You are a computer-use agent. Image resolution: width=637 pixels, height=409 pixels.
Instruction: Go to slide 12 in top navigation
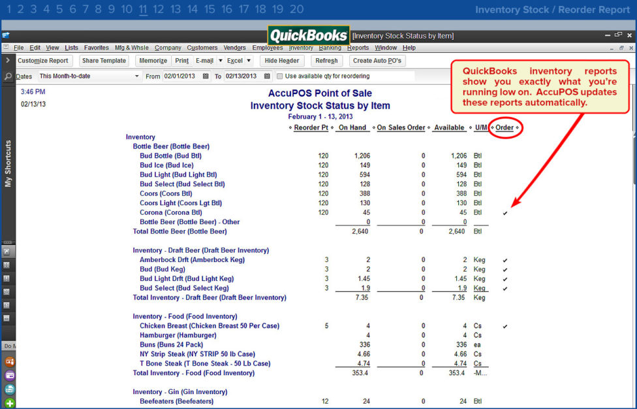pyautogui.click(x=159, y=9)
